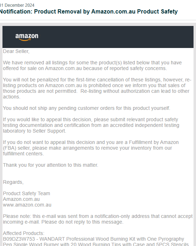
Task: Open the www.amazon.com.au link
Action: click(27, 205)
